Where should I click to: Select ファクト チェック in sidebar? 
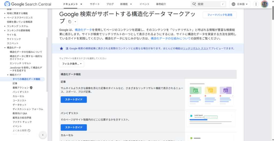click(x=22, y=122)
